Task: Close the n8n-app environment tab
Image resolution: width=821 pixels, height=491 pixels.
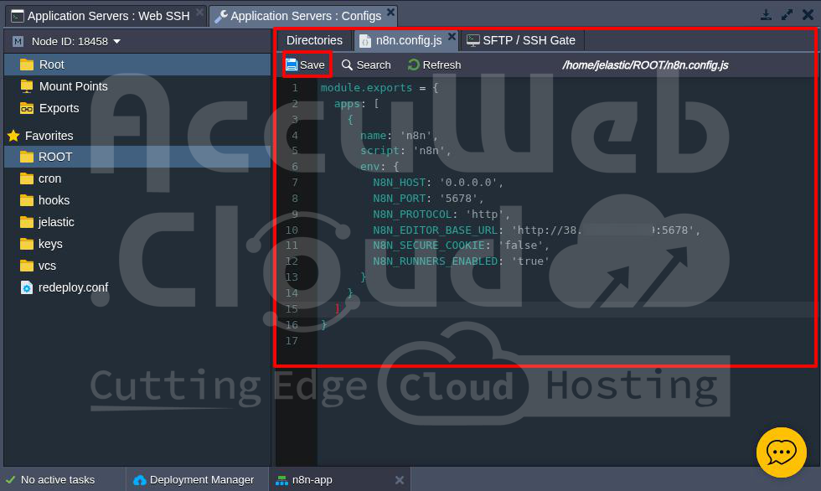Action: [x=400, y=480]
